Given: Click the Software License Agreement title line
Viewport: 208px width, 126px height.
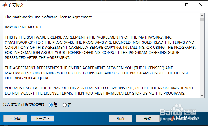Looking at the screenshot, I should pyautogui.click(x=48, y=17).
